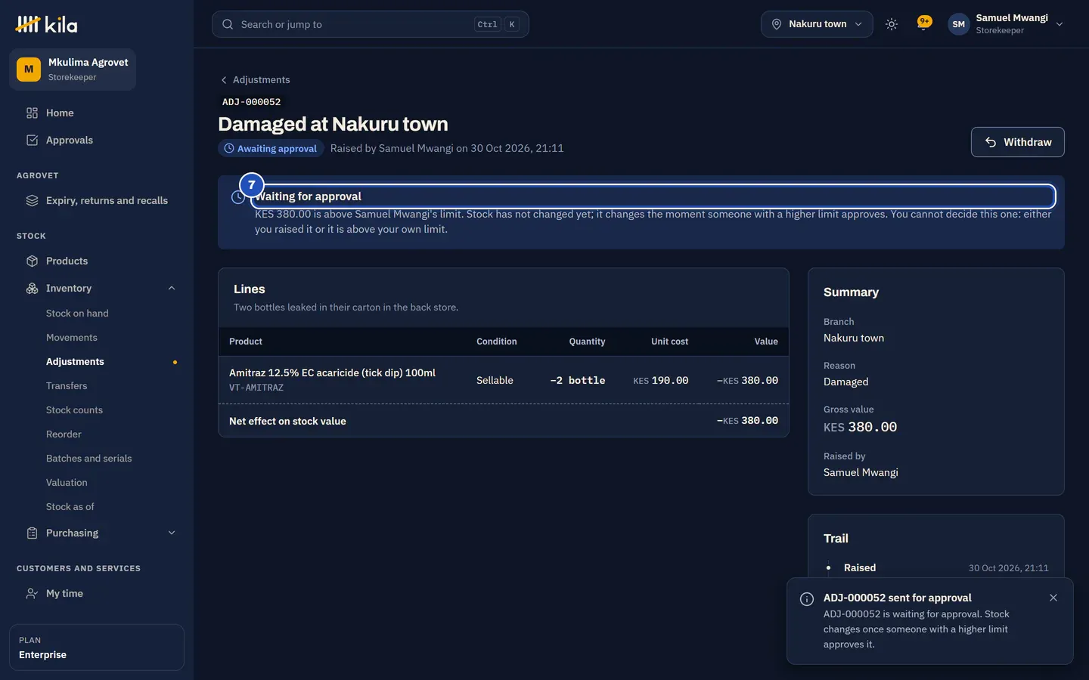Click the Amitraz 12.5% EC acaricide product name
The height and width of the screenshot is (680, 1089).
(x=332, y=372)
